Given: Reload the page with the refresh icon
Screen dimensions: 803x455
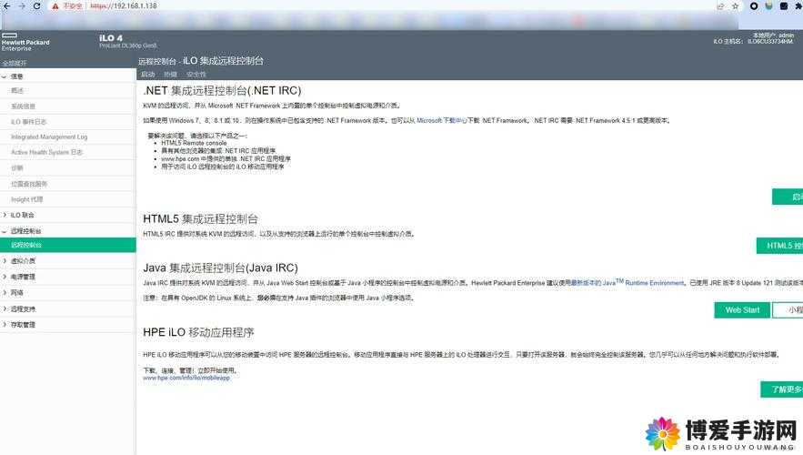Looking at the screenshot, I should (x=37, y=5).
